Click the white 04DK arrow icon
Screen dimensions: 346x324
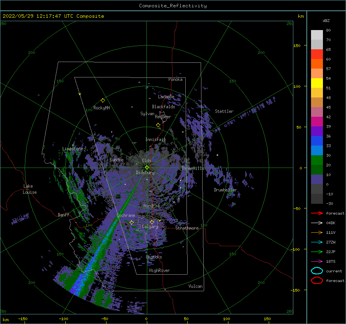click(317, 223)
